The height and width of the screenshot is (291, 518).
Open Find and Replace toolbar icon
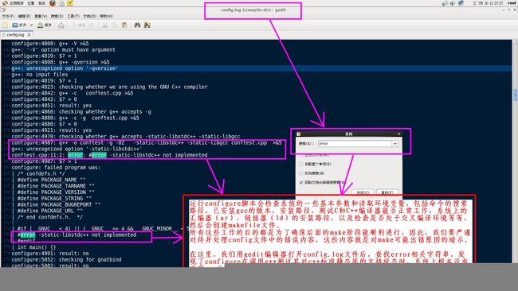tap(147, 25)
